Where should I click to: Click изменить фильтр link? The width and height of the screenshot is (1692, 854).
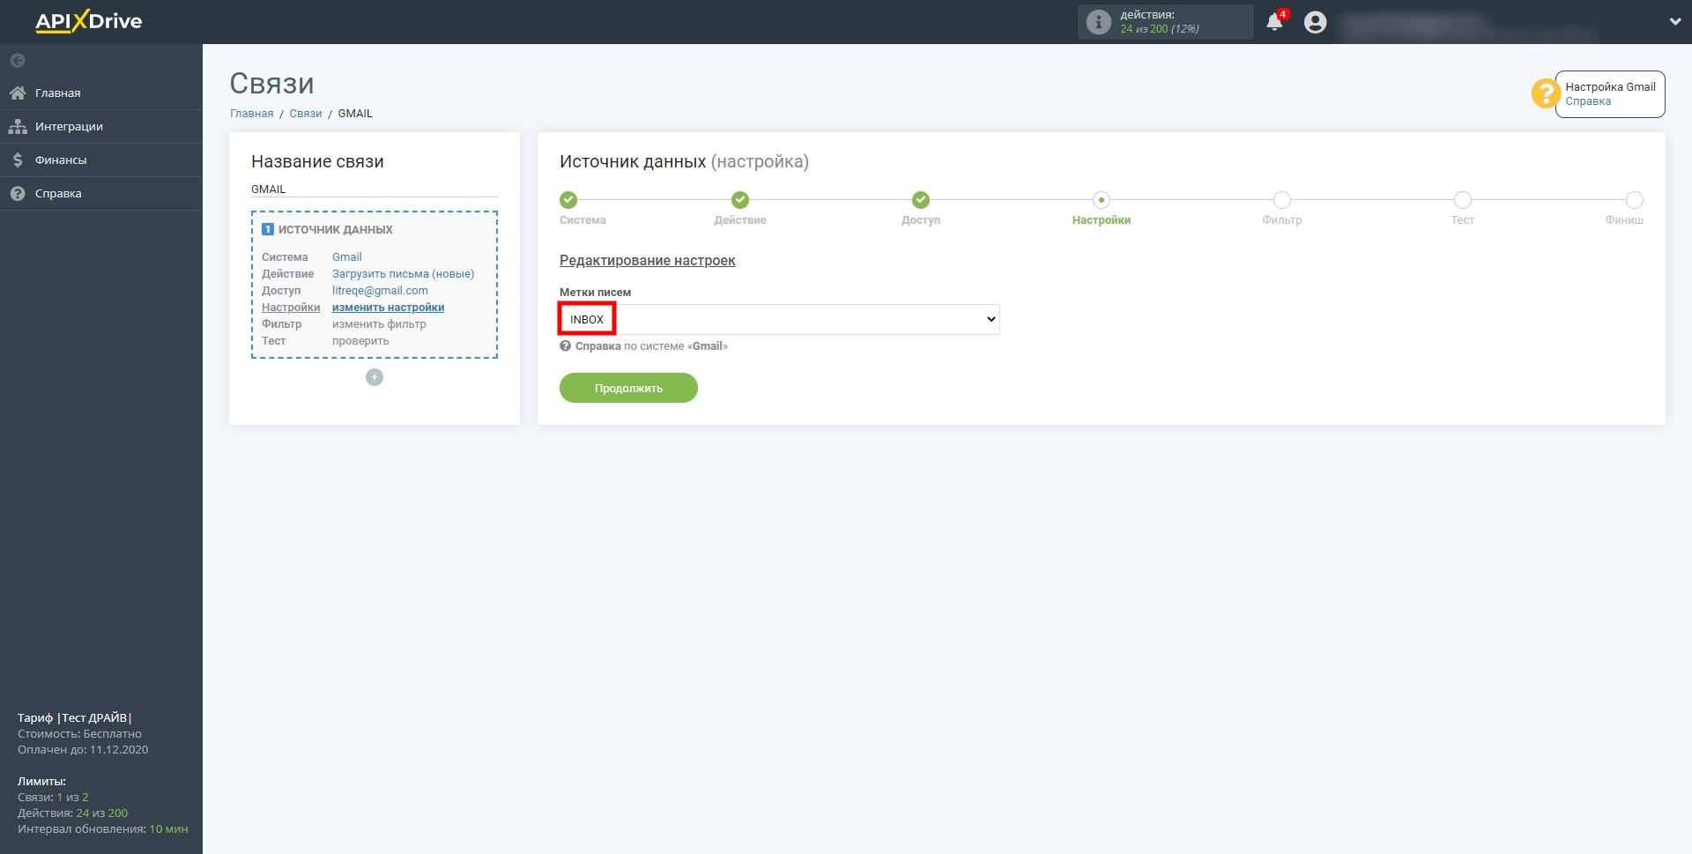coord(379,324)
